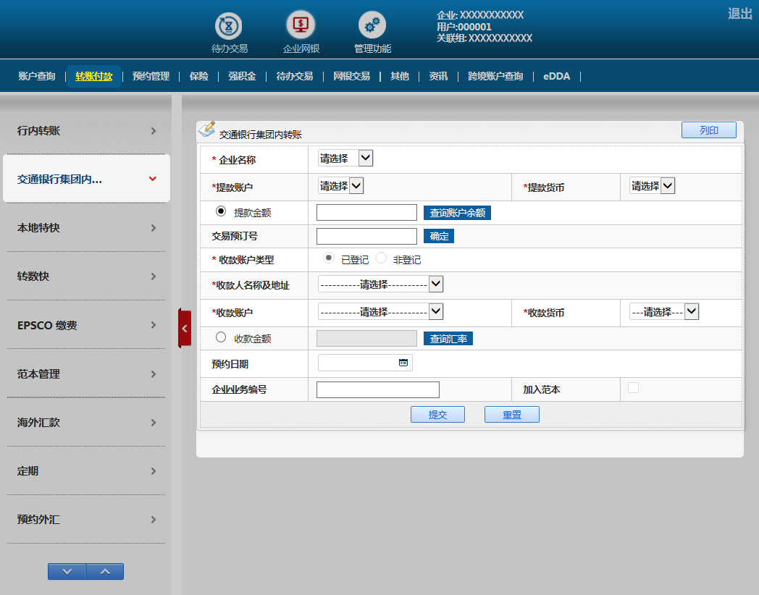This screenshot has width=759, height=595.
Task: Open the 收款货币 dropdown
Action: click(x=664, y=311)
